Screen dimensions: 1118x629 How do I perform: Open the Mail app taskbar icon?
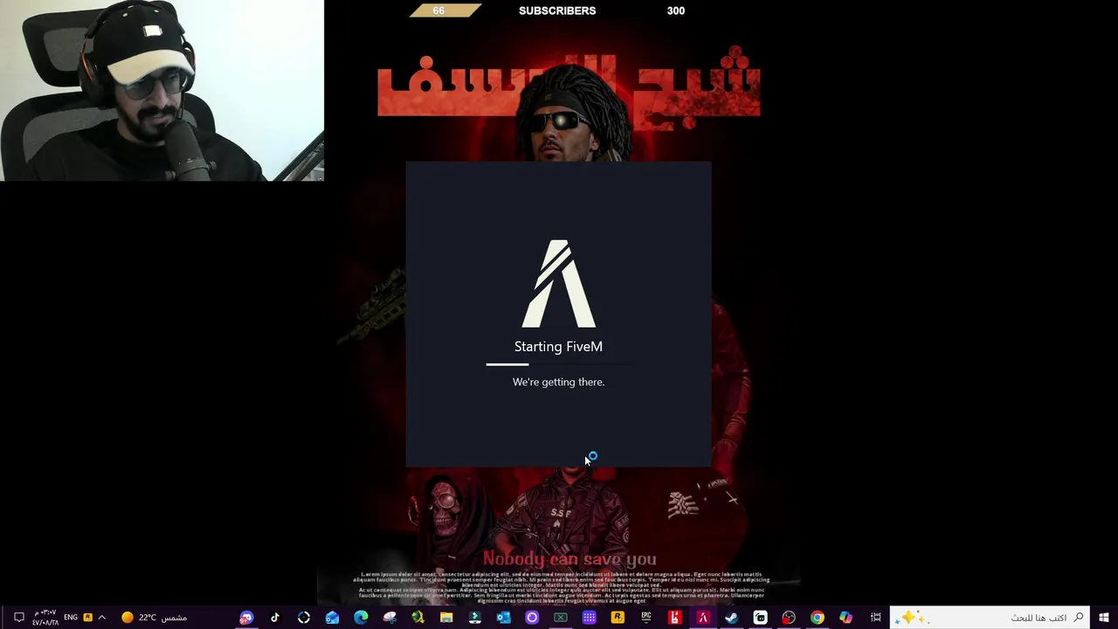[332, 618]
